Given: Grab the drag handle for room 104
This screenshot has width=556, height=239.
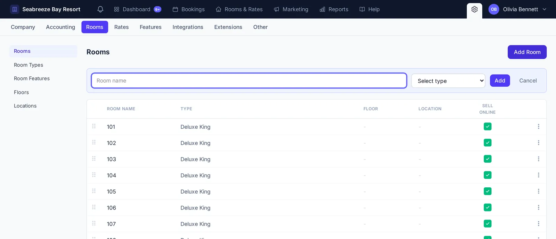Looking at the screenshot, I should click(94, 175).
